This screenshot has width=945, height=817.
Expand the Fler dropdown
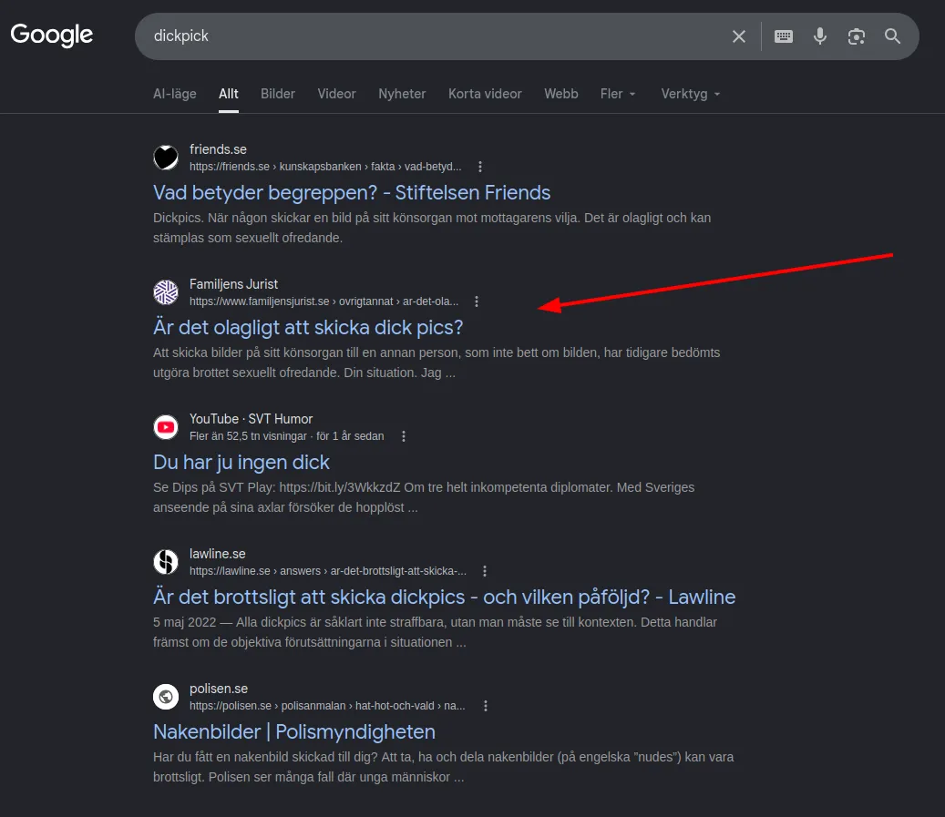618,94
